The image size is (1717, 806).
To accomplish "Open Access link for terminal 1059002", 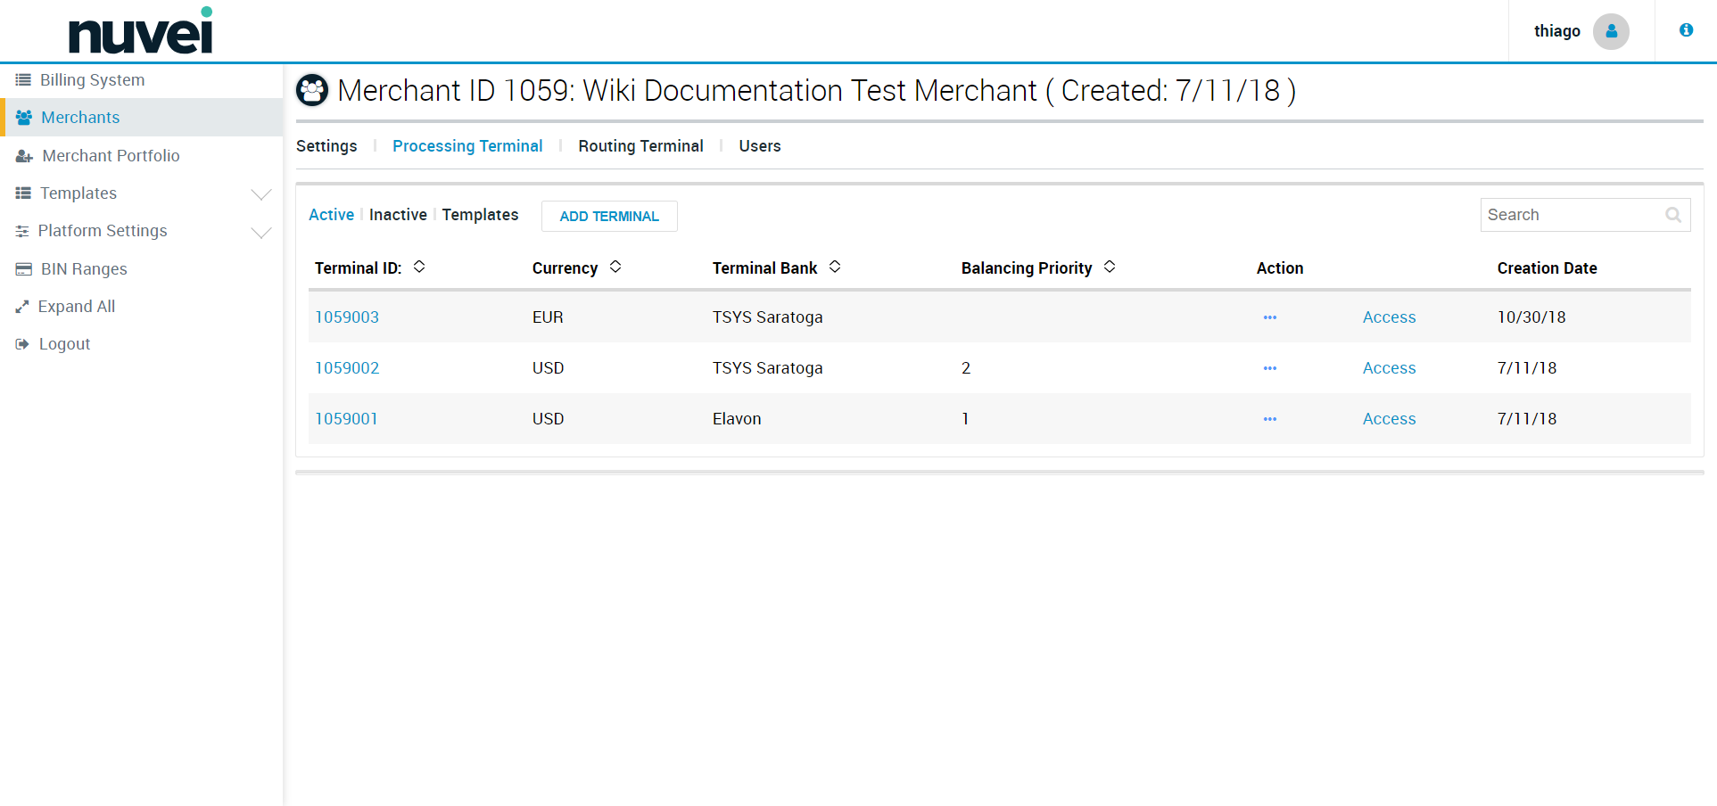I will click(x=1389, y=368).
